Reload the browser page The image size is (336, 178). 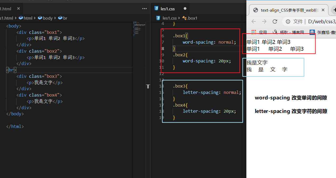tap(275, 21)
